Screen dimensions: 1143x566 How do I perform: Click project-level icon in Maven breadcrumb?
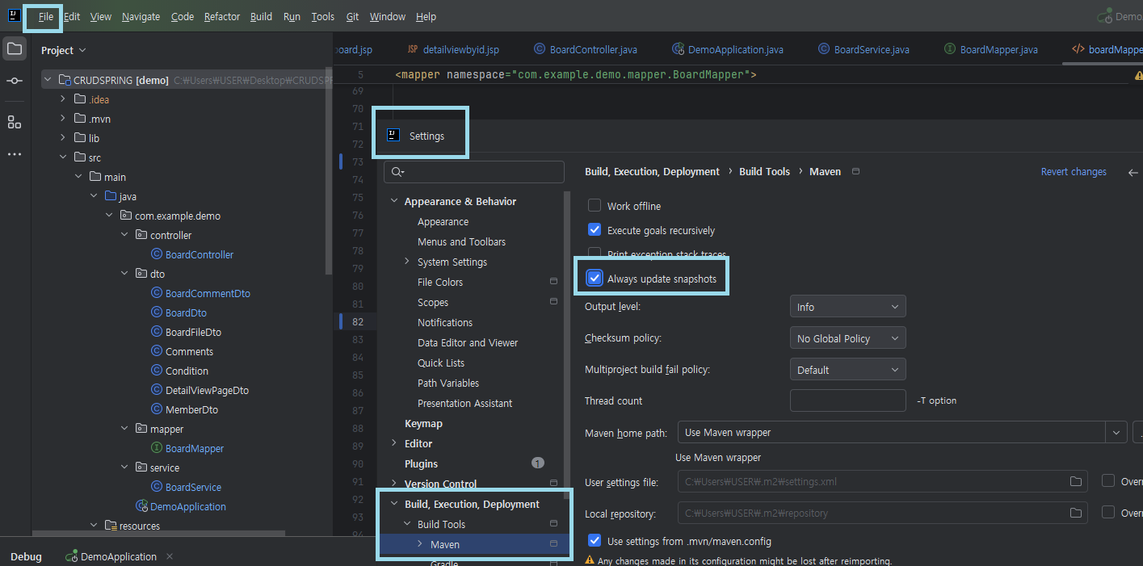(x=855, y=171)
